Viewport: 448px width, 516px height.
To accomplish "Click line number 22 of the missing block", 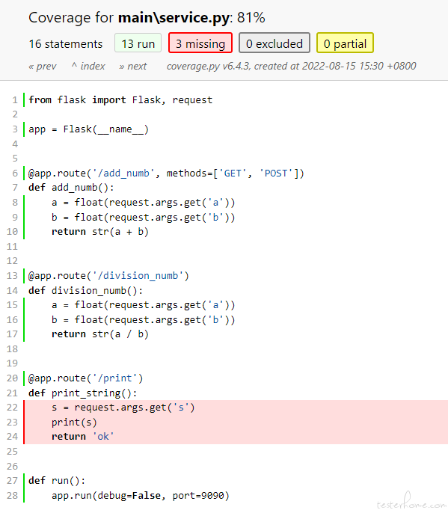I will 12,408.
